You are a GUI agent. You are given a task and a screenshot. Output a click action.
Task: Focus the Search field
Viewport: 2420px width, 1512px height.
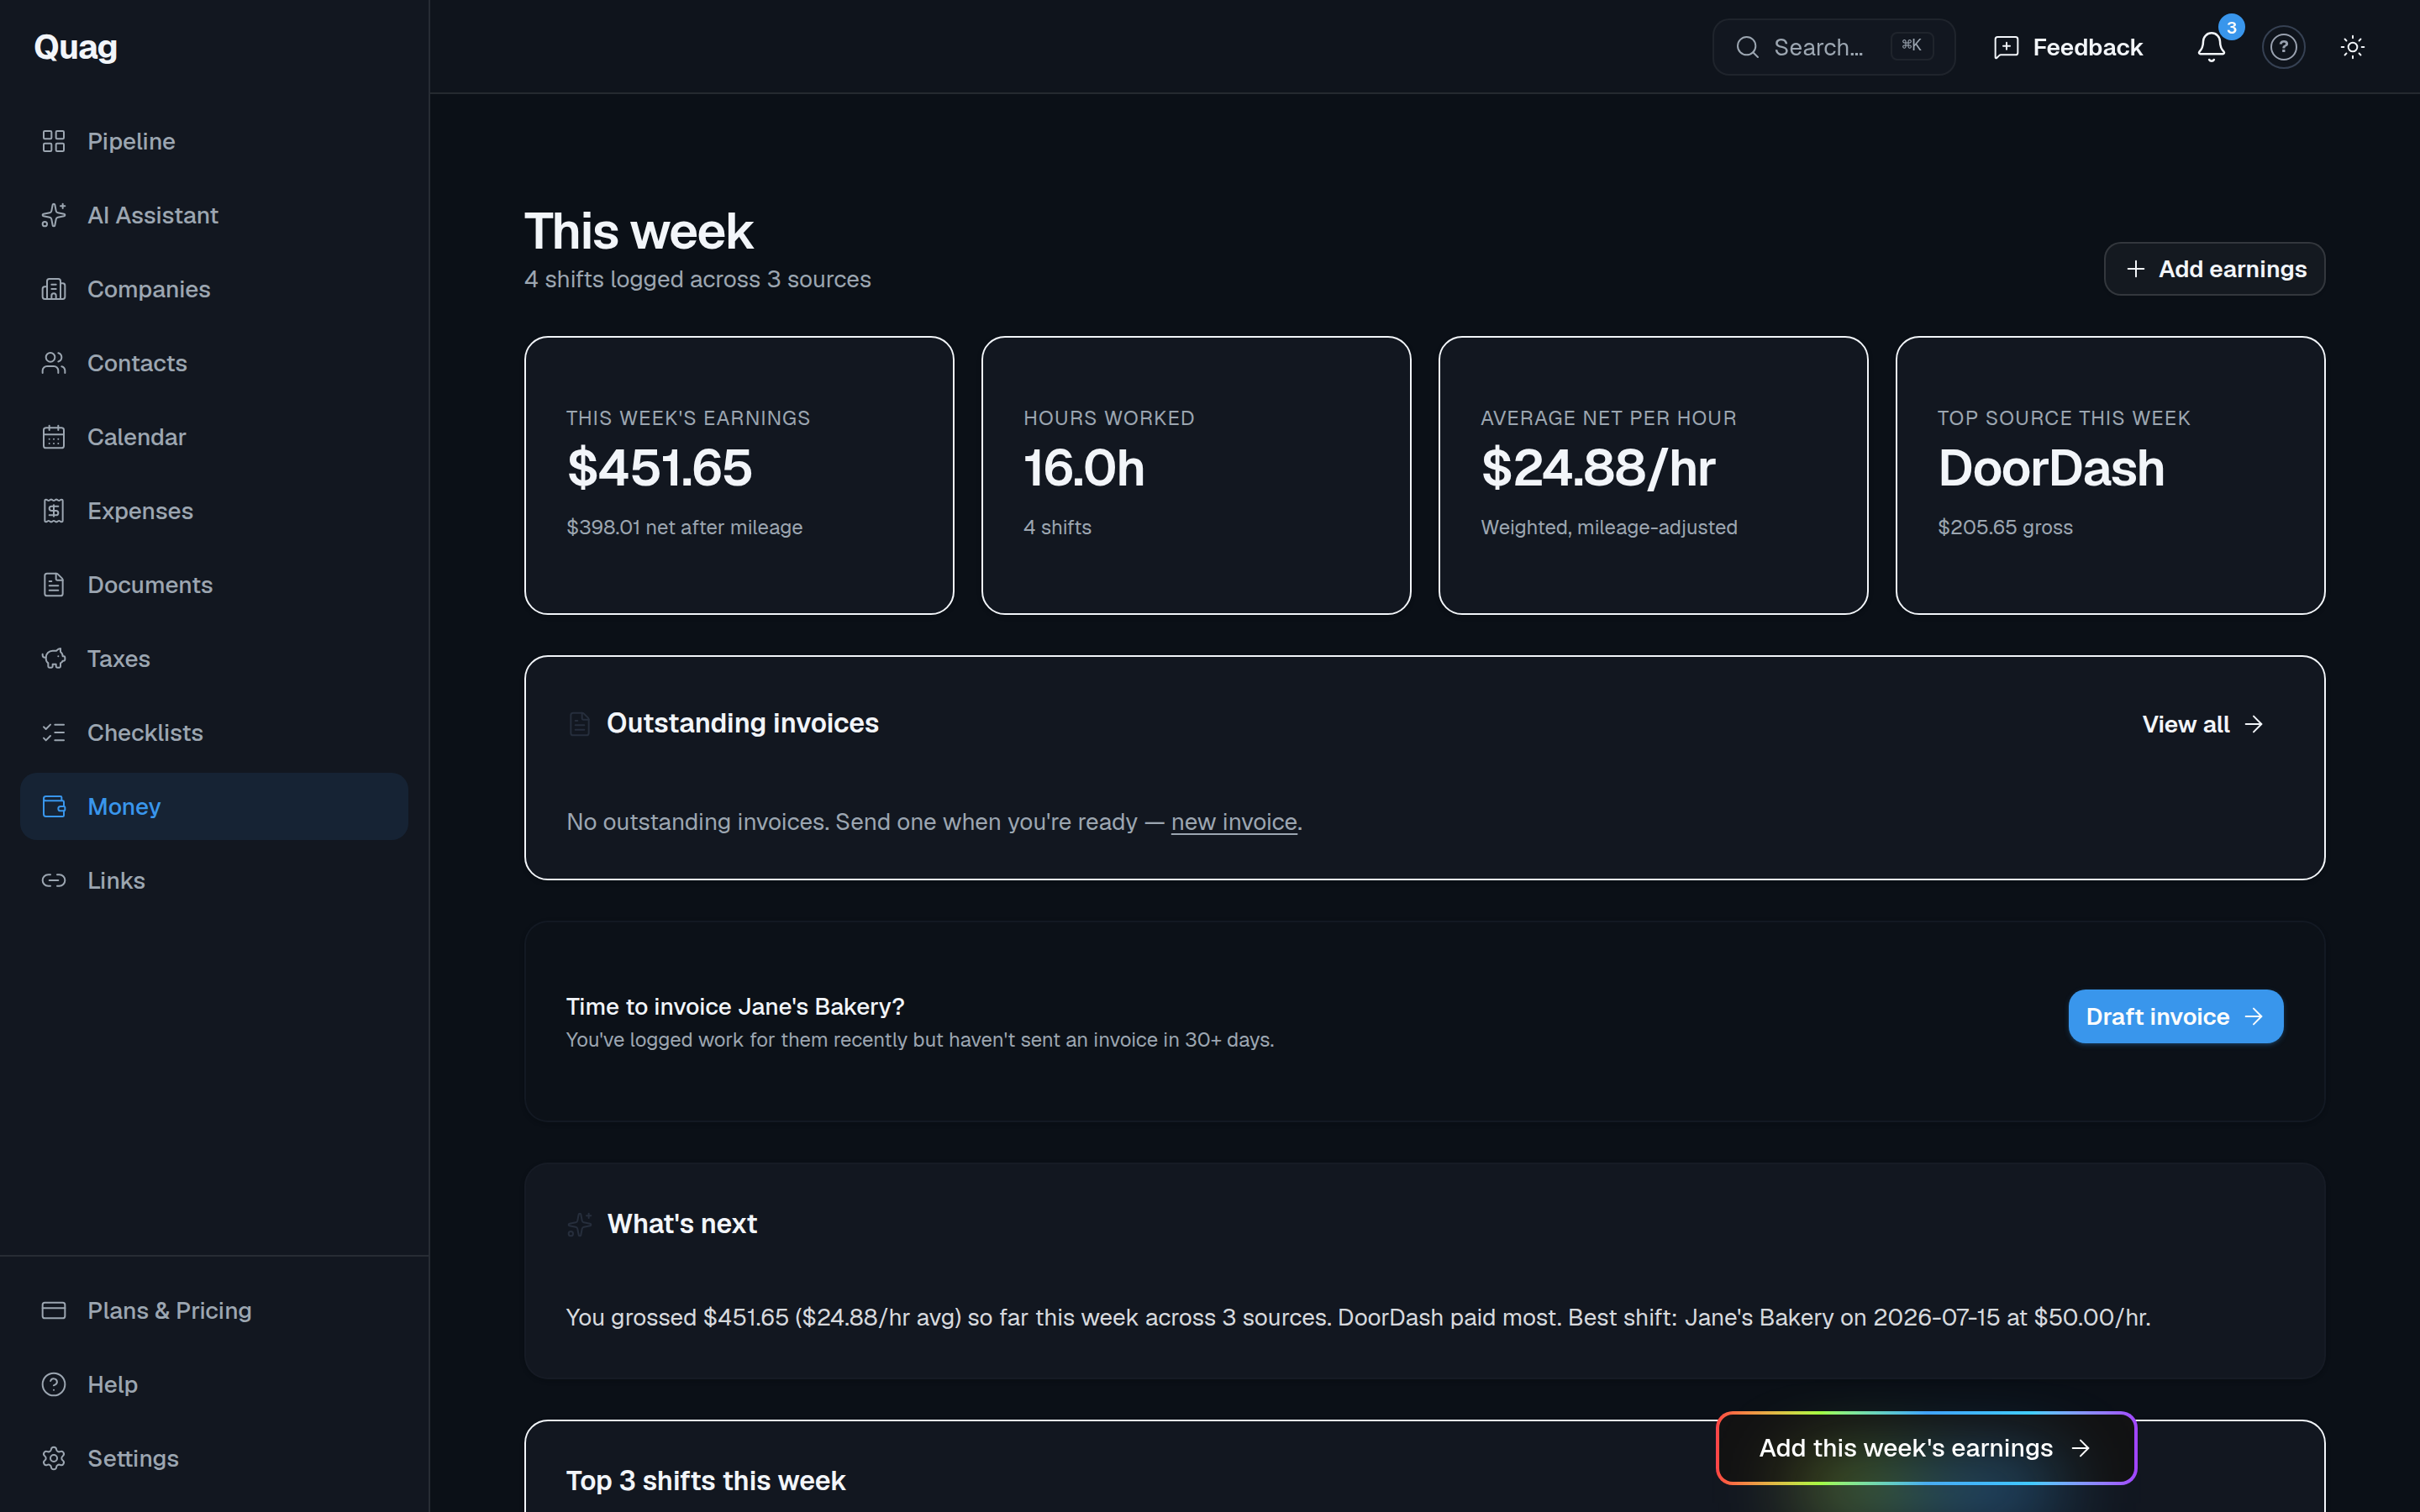(x=1833, y=47)
